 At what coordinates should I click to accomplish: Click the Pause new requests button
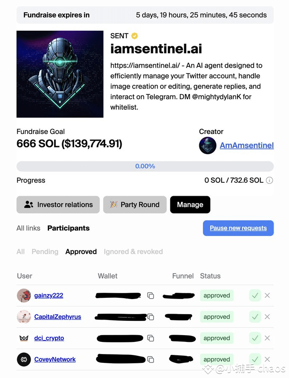[238, 228]
